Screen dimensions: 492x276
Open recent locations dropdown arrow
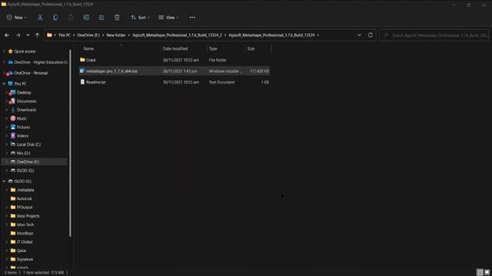[28, 35]
